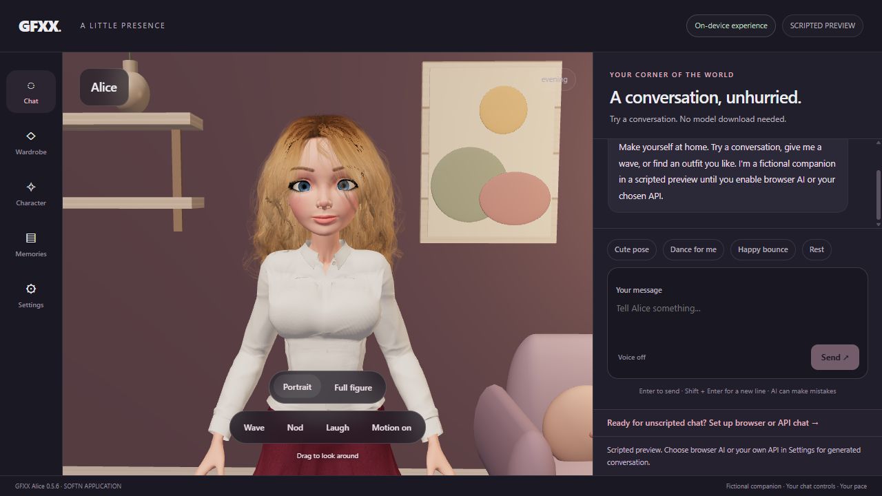Toggle Voice off setting
The image size is (882, 496).
coord(632,357)
